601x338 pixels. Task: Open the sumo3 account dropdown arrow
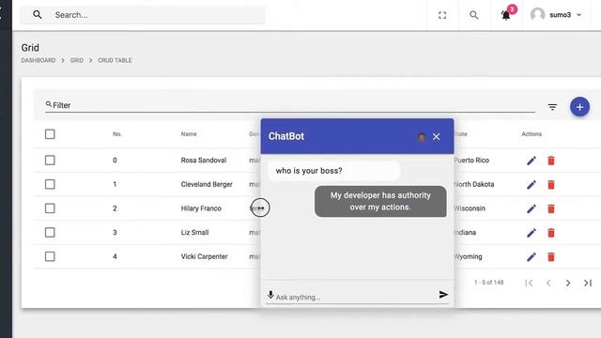(578, 15)
